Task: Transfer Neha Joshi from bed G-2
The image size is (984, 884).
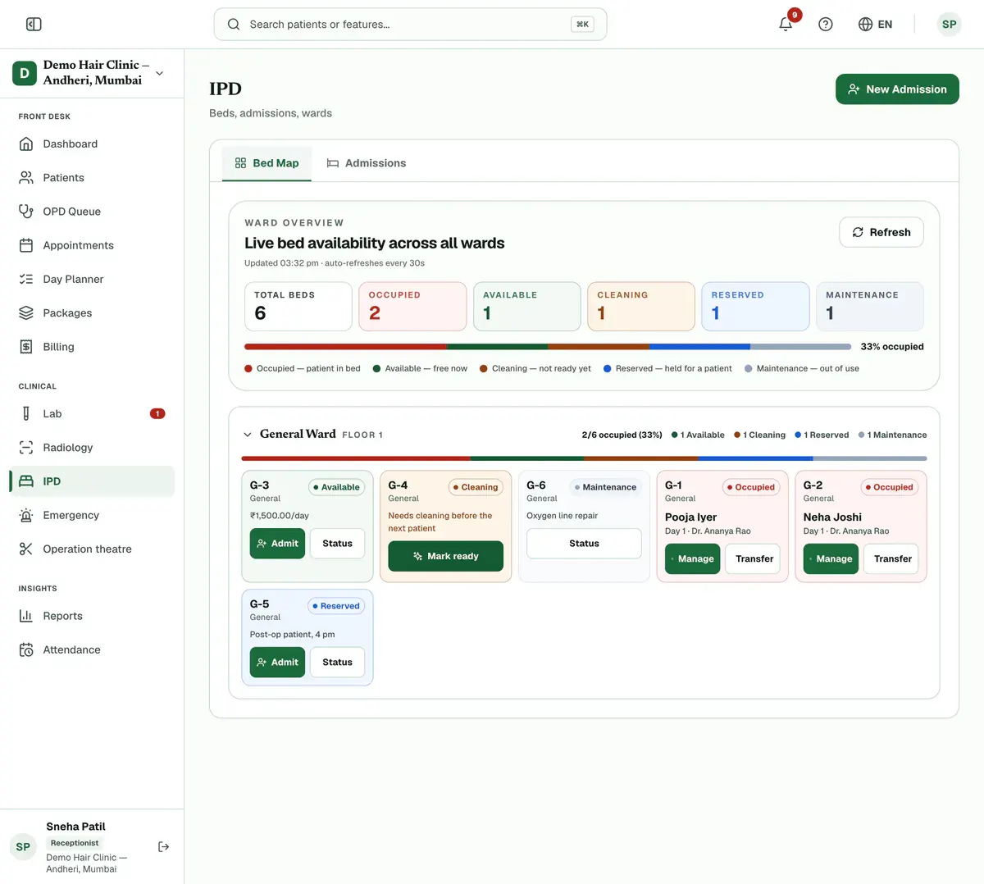Action: tap(891, 559)
